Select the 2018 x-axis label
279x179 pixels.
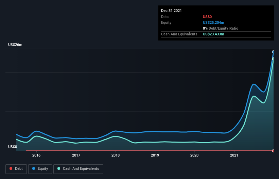(x=116, y=156)
